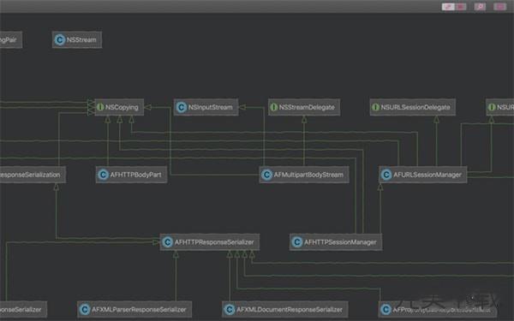Click the class icon of the NSStream node
This screenshot has height=321, width=514.
click(x=60, y=40)
